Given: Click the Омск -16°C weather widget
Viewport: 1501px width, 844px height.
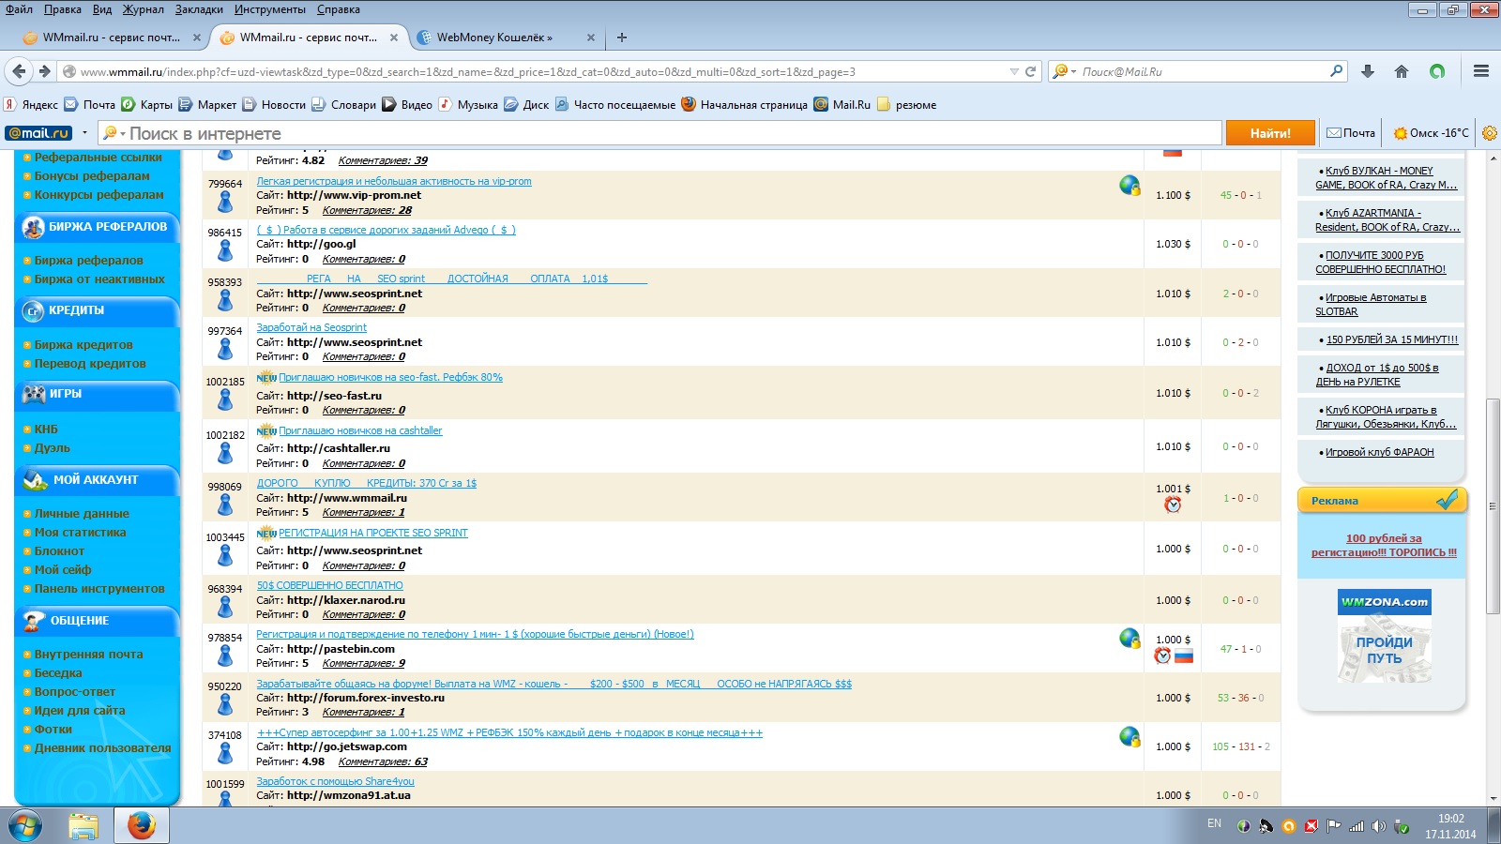Looking at the screenshot, I should click(1432, 133).
